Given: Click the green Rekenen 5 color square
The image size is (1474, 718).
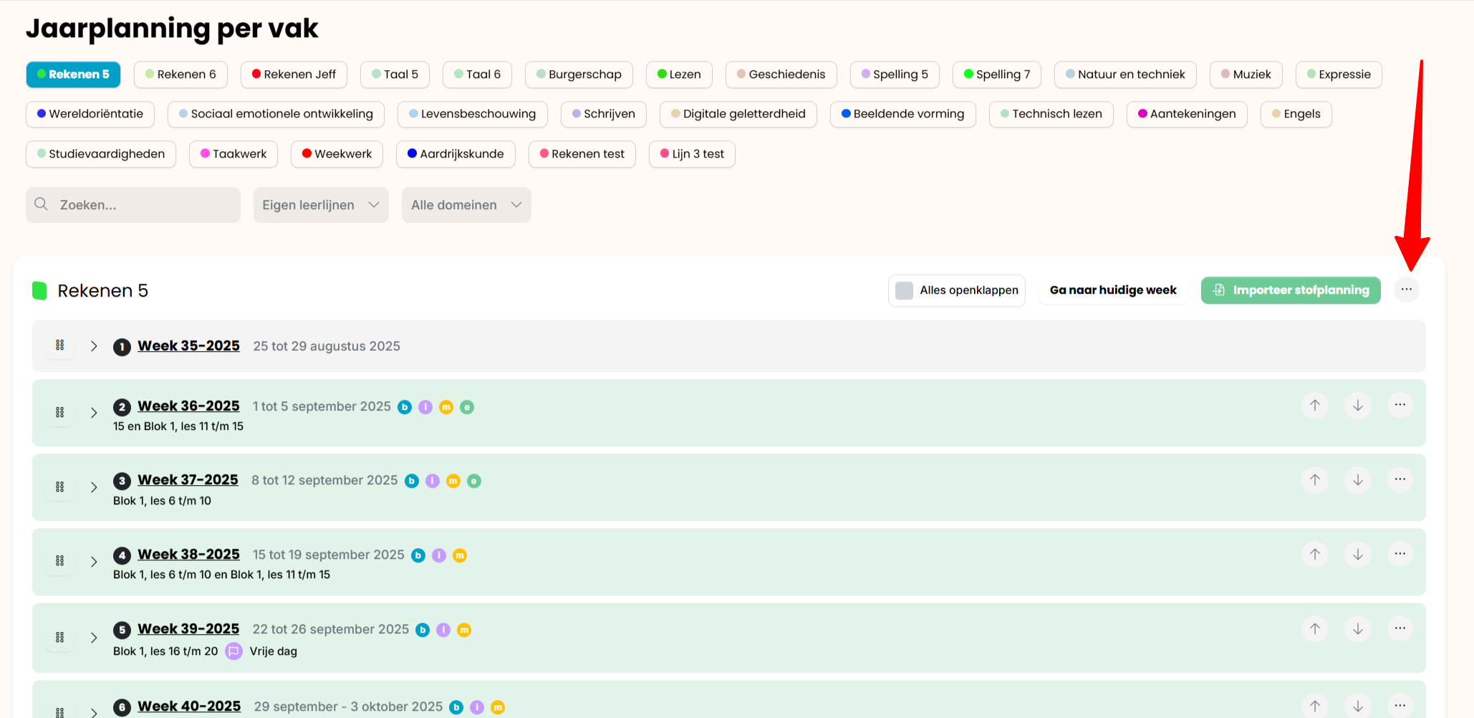Looking at the screenshot, I should [39, 290].
